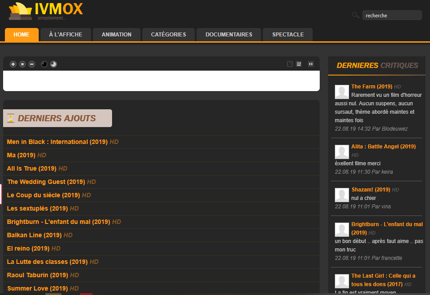Click the Dernières Critiques heading

(378, 65)
